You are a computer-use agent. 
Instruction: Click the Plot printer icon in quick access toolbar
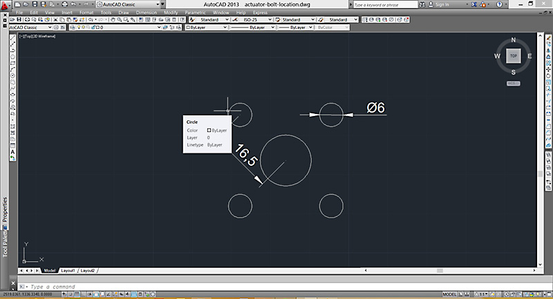(x=64, y=4)
